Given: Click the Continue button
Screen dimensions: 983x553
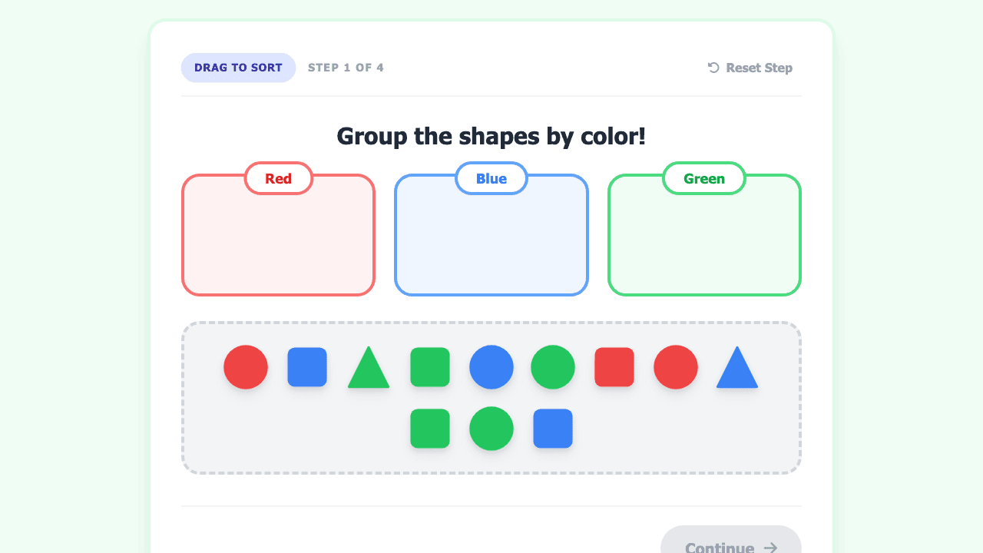Looking at the screenshot, I should coord(731,542).
